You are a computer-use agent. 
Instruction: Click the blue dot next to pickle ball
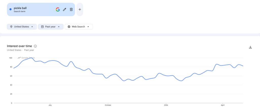10,9
